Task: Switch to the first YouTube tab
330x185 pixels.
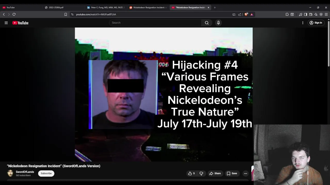Action: 21,7
